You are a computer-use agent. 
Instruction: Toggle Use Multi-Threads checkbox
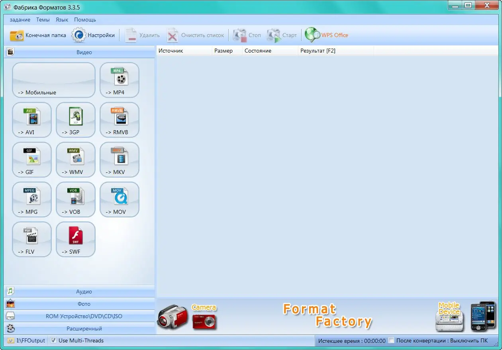pos(54,340)
